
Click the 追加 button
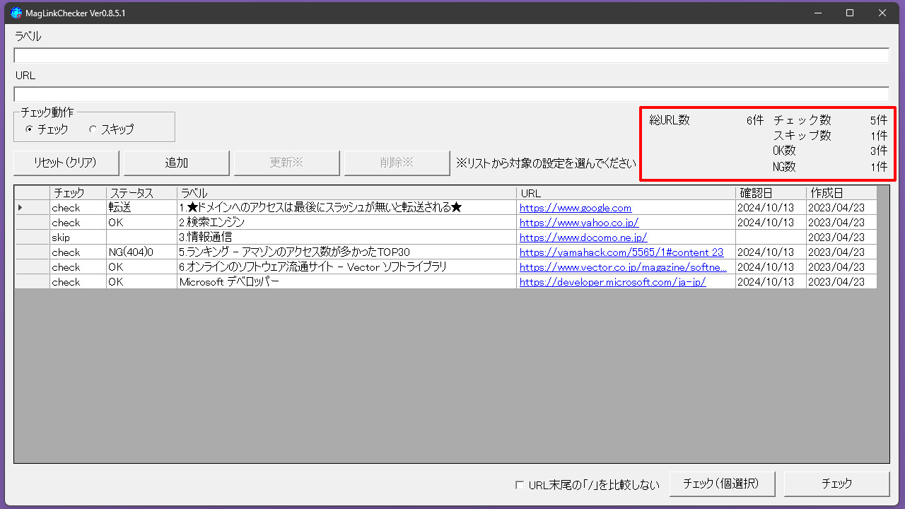pos(177,163)
